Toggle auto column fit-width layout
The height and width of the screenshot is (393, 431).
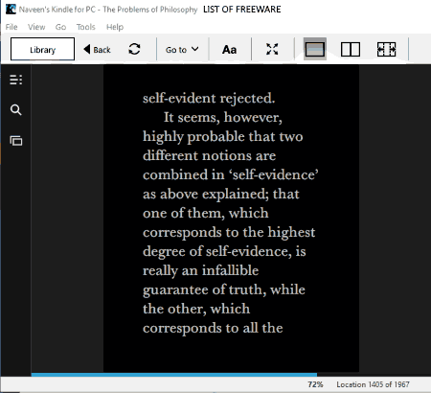click(386, 50)
